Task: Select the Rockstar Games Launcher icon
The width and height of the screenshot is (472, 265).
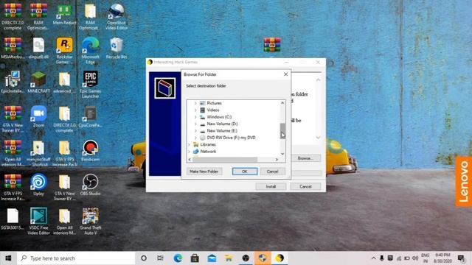Action: [64, 45]
